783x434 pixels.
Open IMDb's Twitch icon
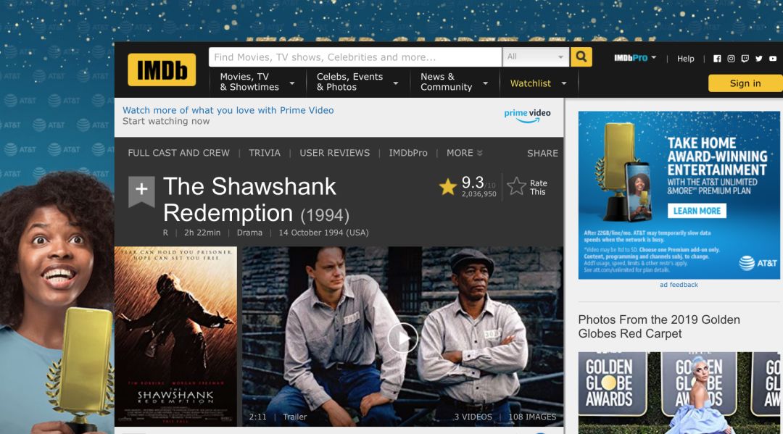pos(745,59)
